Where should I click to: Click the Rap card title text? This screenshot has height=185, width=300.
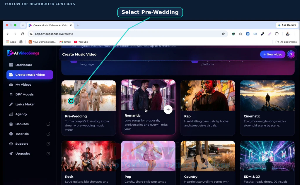coord(187,116)
